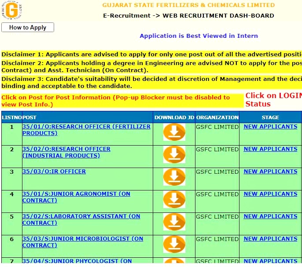Click the Disclaimer 3 text
This screenshot has height=267, width=302.
tap(151, 82)
